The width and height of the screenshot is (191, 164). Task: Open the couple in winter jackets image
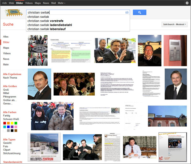(x=52, y=116)
